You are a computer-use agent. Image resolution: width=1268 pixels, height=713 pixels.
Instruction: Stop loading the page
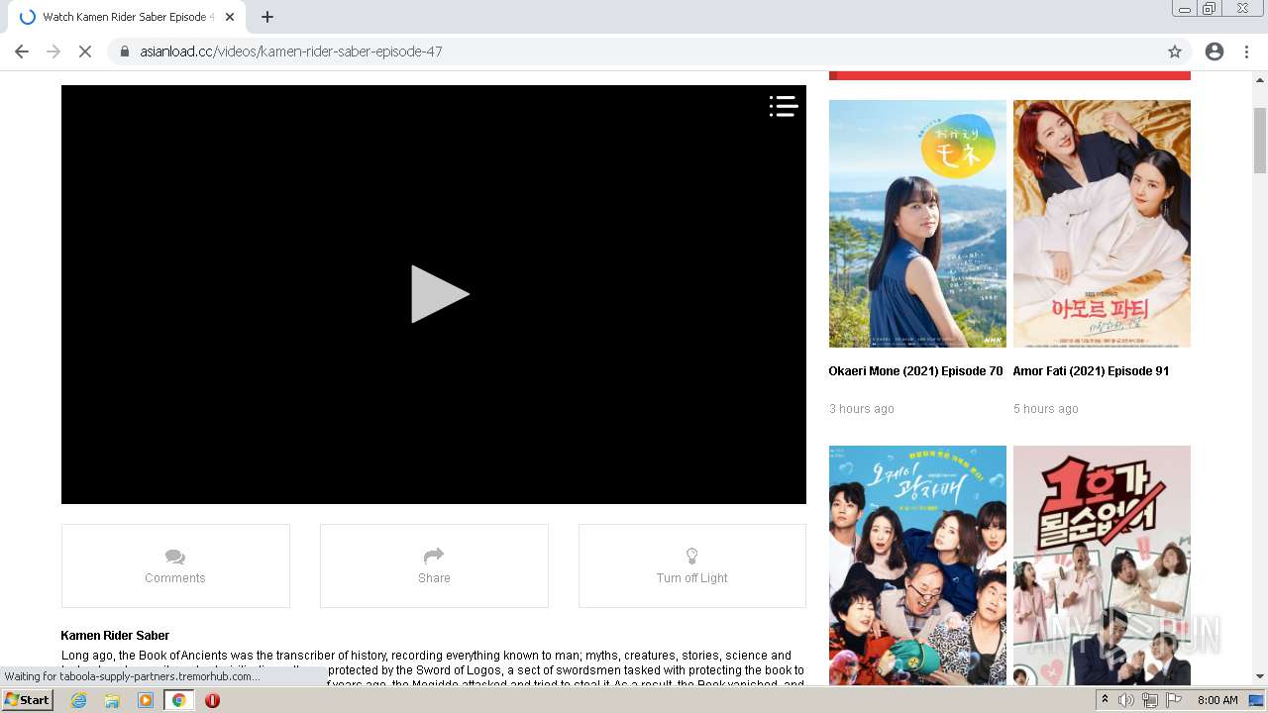[85, 51]
